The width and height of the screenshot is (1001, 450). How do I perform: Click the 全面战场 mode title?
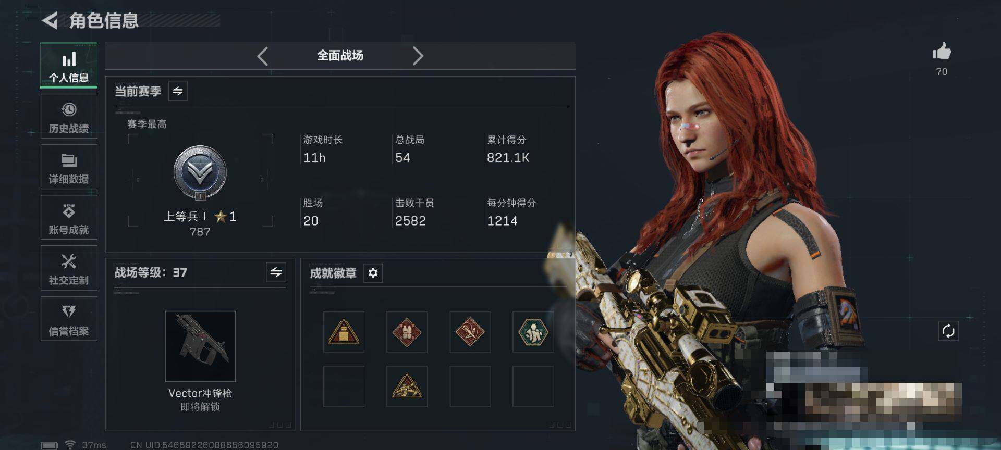tap(340, 56)
